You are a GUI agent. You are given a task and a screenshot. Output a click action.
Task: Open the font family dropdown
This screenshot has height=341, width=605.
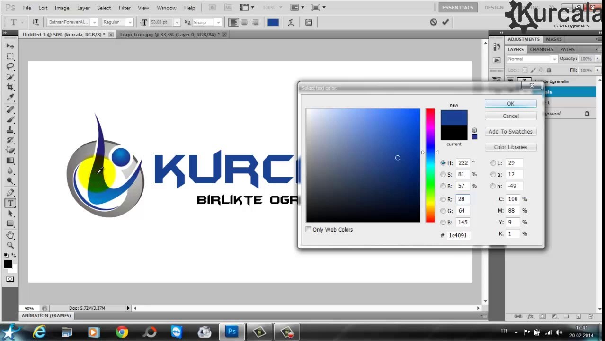(94, 22)
